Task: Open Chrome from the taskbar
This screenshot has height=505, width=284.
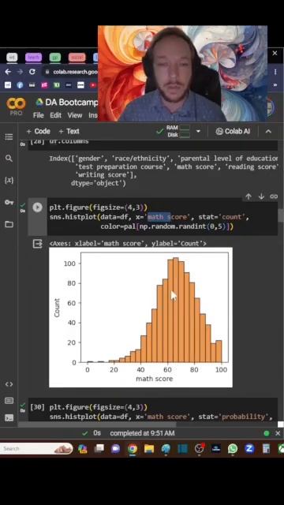Action: click(133, 449)
